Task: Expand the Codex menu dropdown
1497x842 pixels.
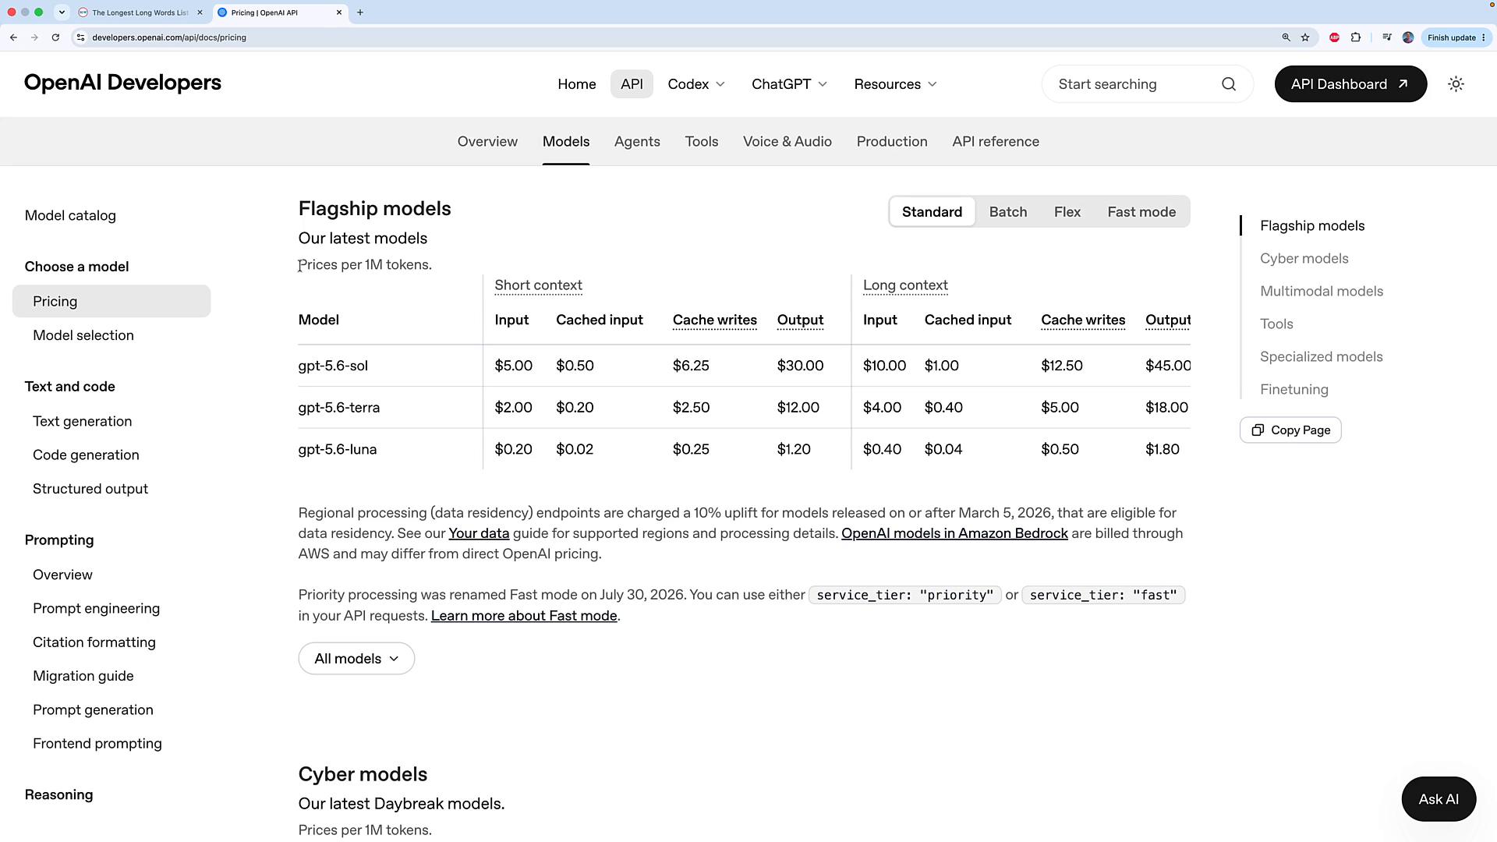Action: (x=696, y=84)
